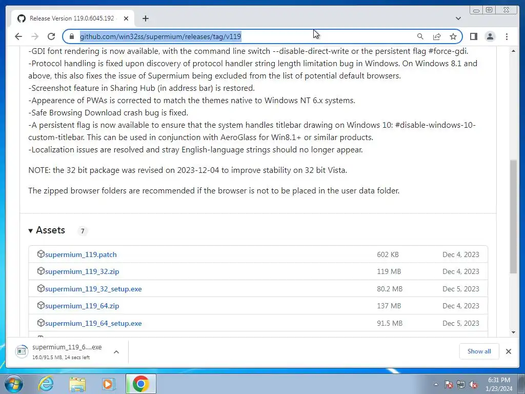
Task: Download supermium_119_64.zip
Action: click(x=82, y=306)
